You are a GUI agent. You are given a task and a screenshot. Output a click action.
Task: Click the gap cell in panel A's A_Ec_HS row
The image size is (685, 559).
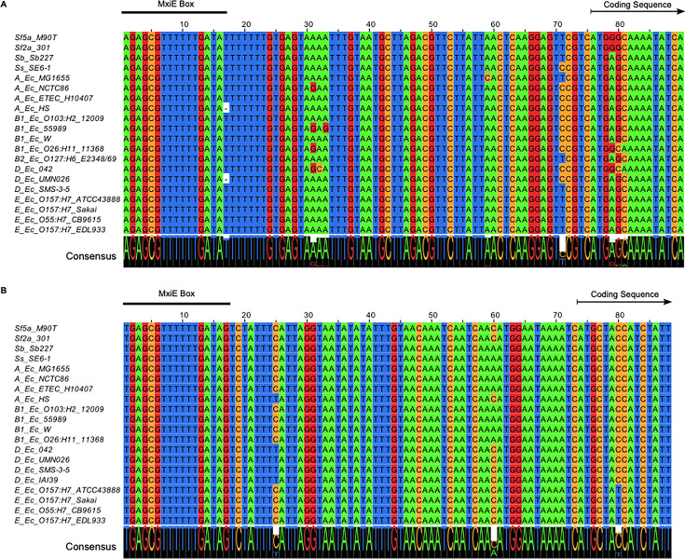(226, 108)
